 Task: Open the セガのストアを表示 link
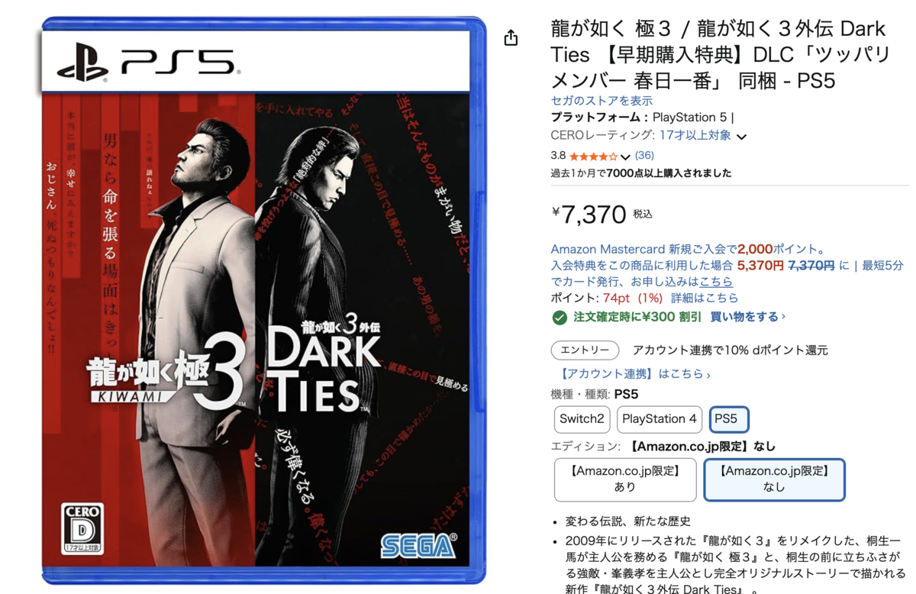point(602,101)
